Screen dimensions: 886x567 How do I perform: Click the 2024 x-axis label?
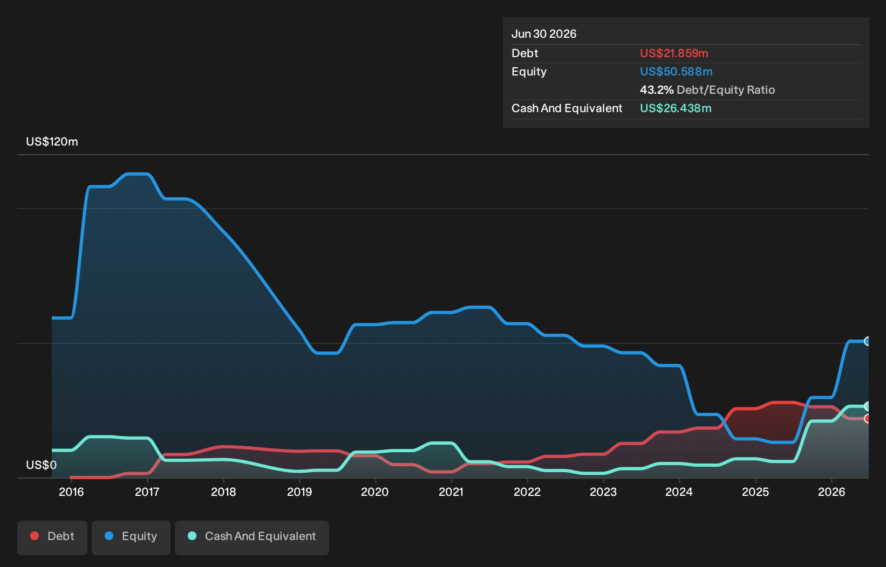click(x=679, y=492)
